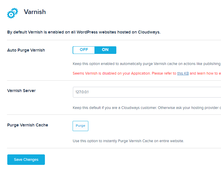Set Auto Purge Varnish toggle to ON

(105, 50)
